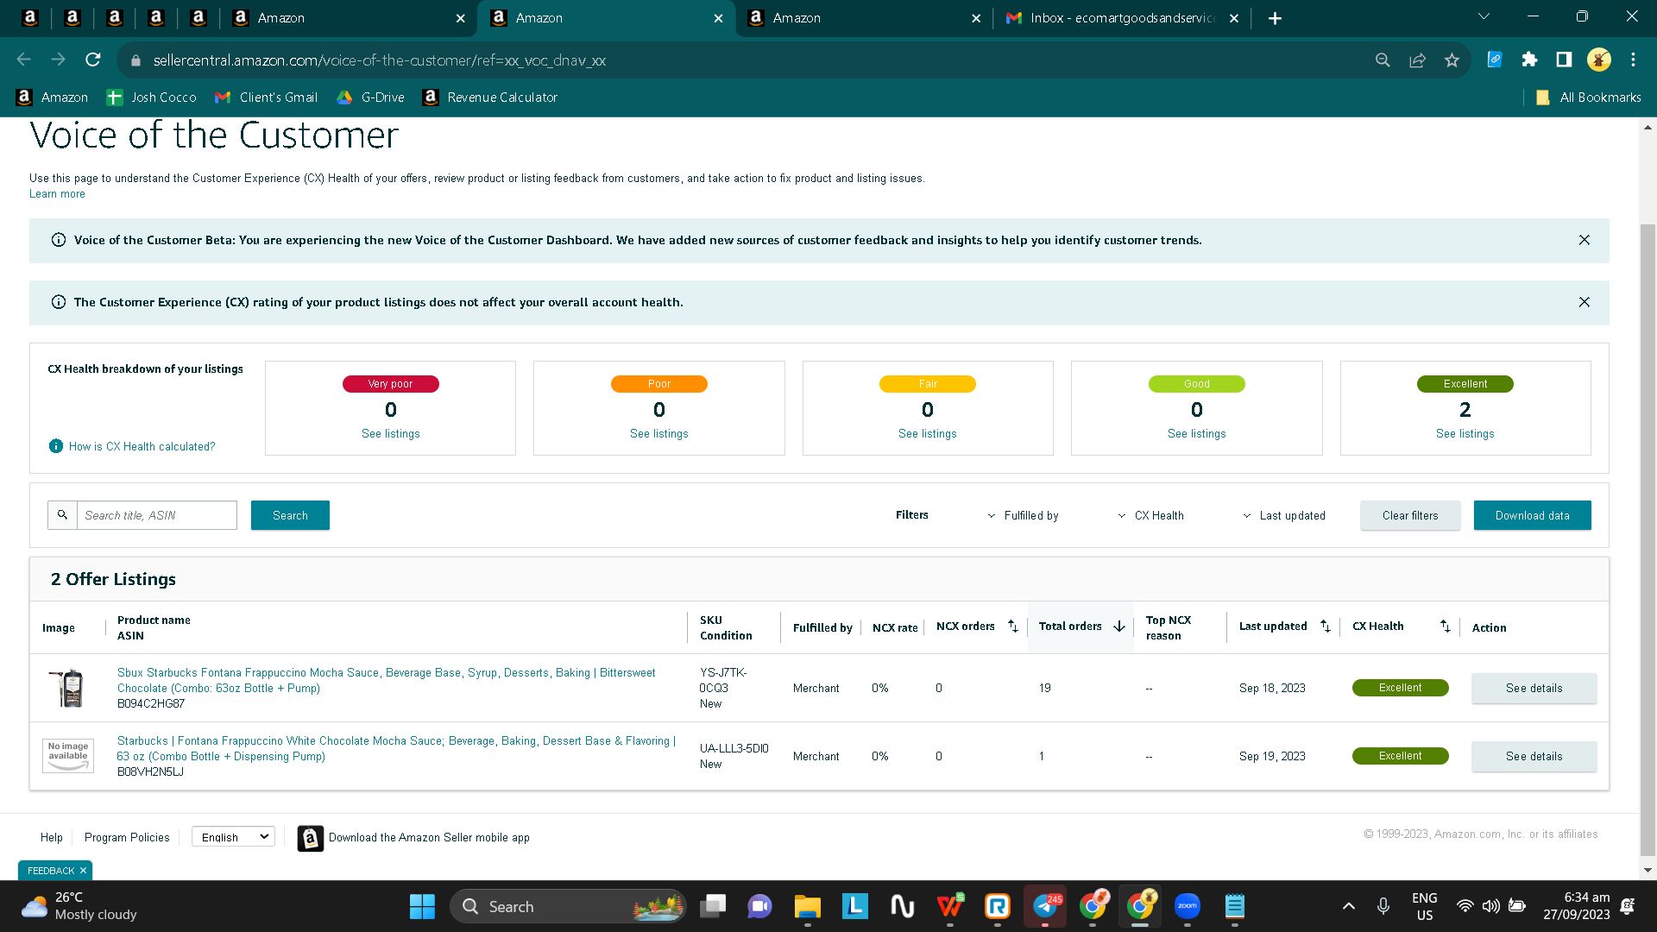Image resolution: width=1657 pixels, height=932 pixels.
Task: See listings under Fair
Action: click(928, 434)
